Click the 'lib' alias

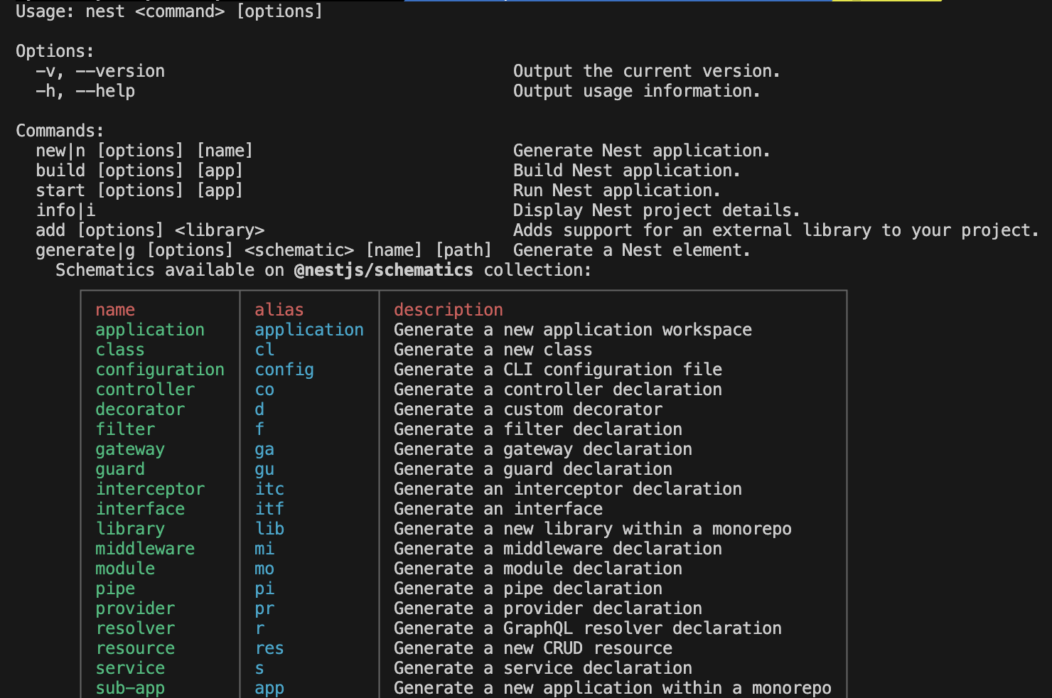[x=269, y=529]
